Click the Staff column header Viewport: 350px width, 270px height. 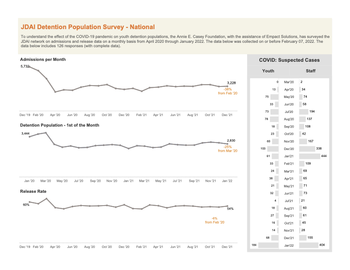coord(311,71)
